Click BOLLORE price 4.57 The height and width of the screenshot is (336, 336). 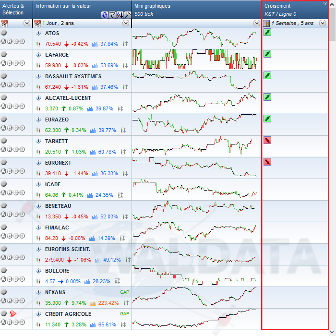point(50,281)
